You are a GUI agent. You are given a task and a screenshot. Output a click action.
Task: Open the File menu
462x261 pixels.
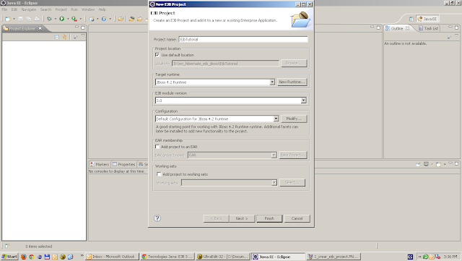coord(4,9)
